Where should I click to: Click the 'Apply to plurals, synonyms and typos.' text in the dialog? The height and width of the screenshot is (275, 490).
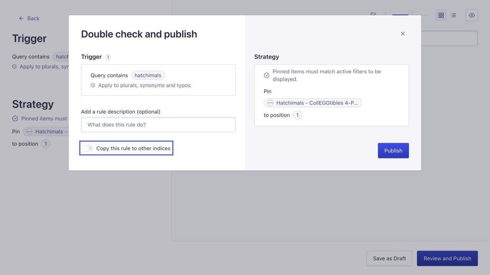145,85
